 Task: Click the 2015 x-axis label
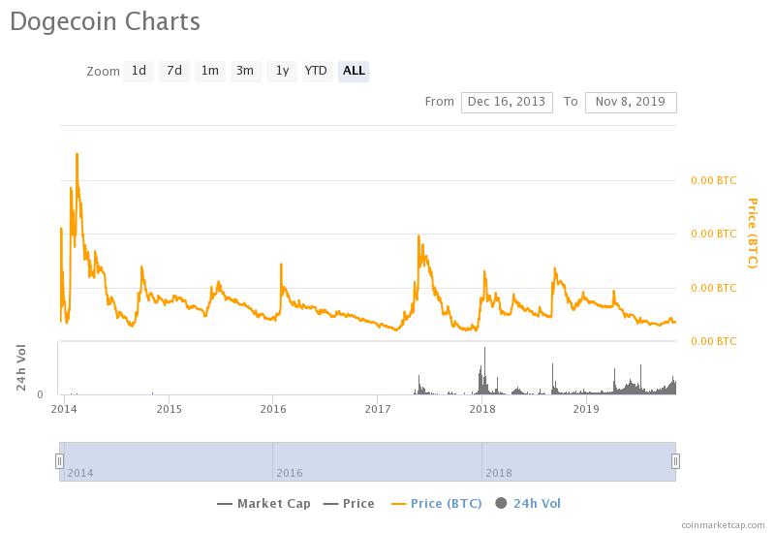(x=169, y=409)
